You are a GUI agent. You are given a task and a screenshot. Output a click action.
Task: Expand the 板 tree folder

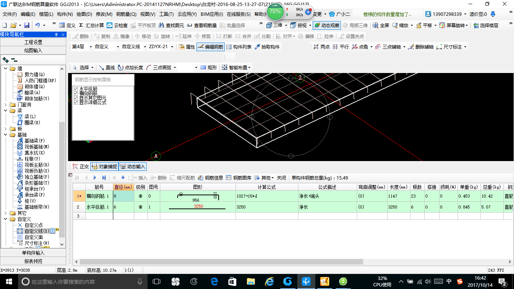coord(6,129)
